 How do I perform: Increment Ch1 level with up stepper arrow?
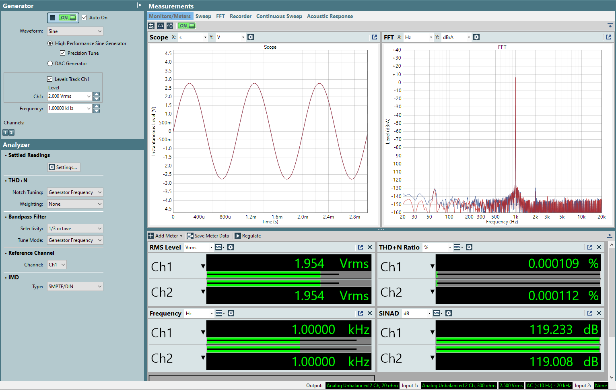click(x=96, y=94)
